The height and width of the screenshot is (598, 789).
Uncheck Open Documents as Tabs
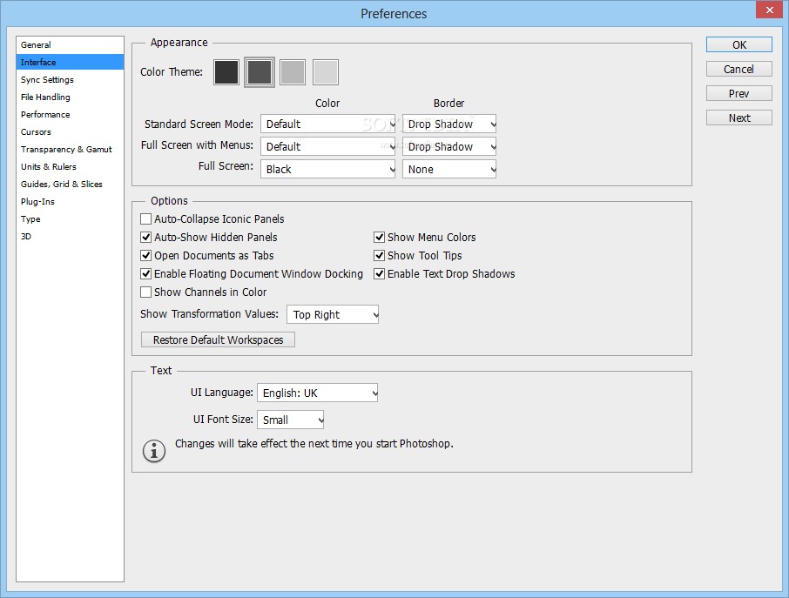coord(145,255)
